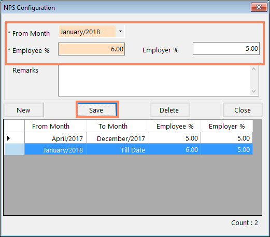Click the Remarks scrollbar up arrow
The image size is (270, 237).
(x=254, y=69)
